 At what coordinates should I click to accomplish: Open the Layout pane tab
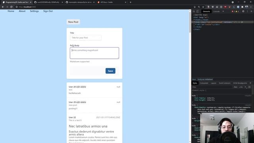214,83
